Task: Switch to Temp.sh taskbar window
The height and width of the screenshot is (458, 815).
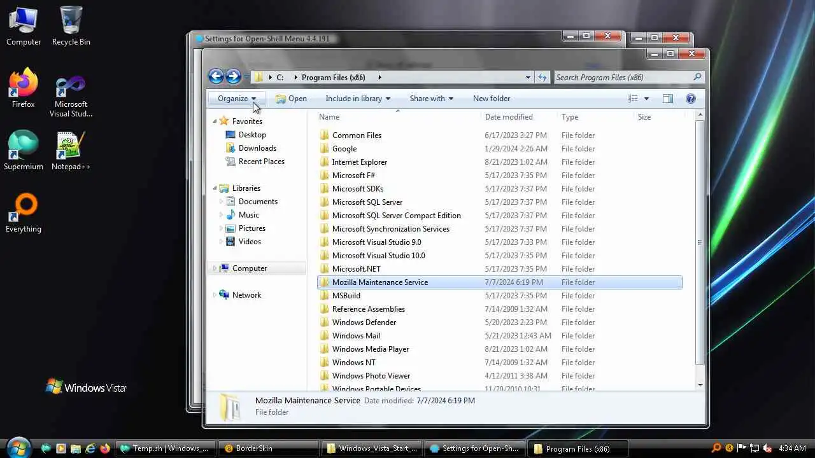Action: pyautogui.click(x=165, y=448)
